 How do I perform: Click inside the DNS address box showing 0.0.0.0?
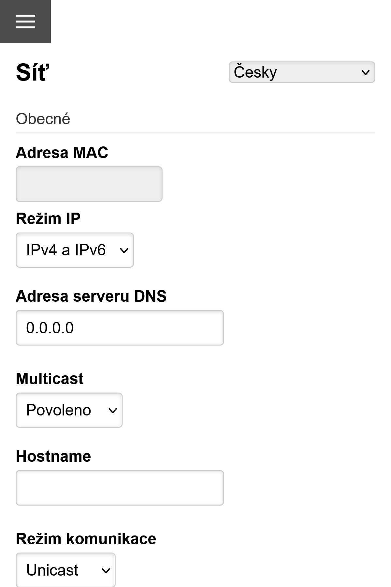point(120,327)
